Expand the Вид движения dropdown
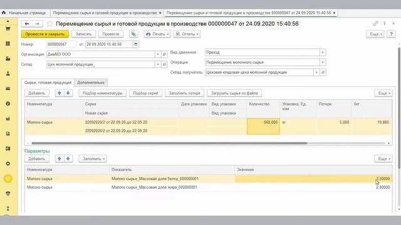 [323, 52]
